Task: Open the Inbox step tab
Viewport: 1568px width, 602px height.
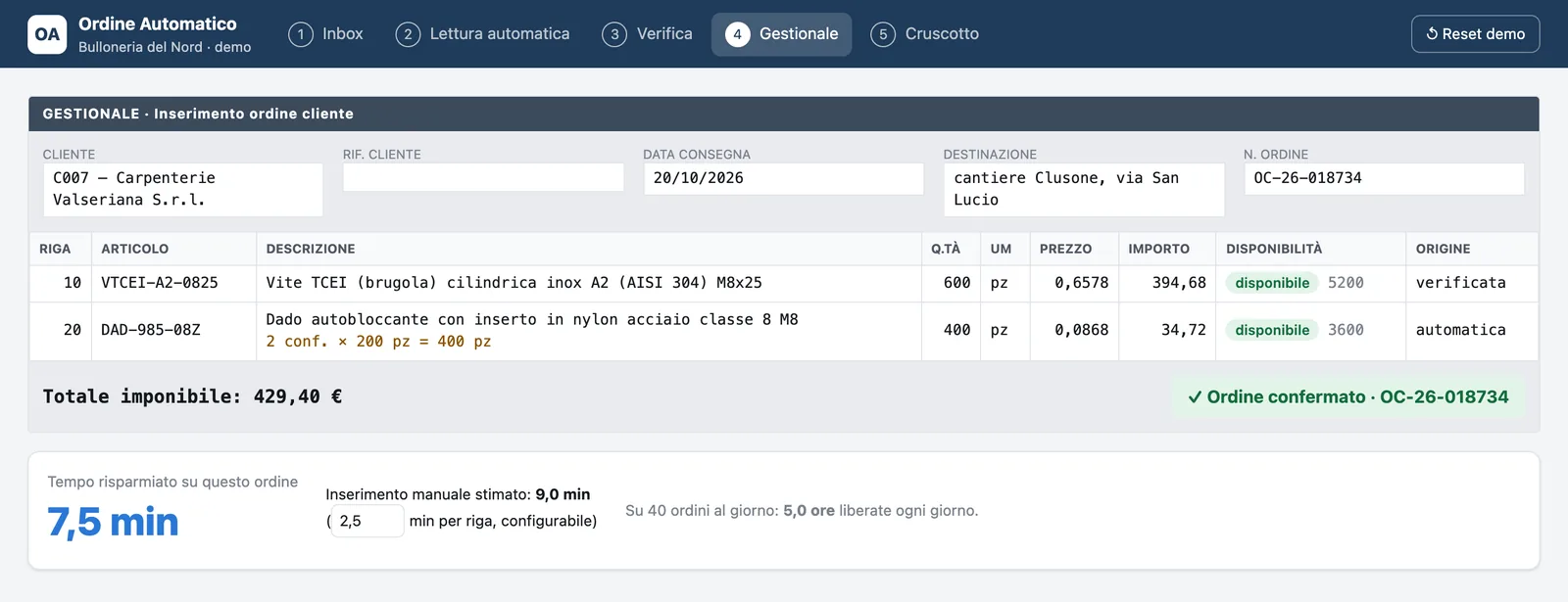Action: (x=325, y=34)
